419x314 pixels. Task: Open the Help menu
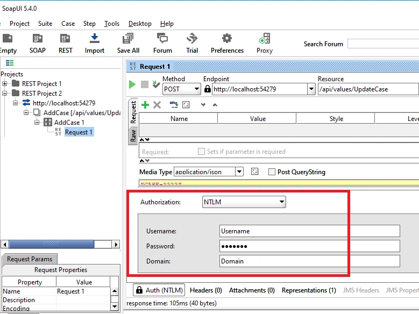click(167, 24)
